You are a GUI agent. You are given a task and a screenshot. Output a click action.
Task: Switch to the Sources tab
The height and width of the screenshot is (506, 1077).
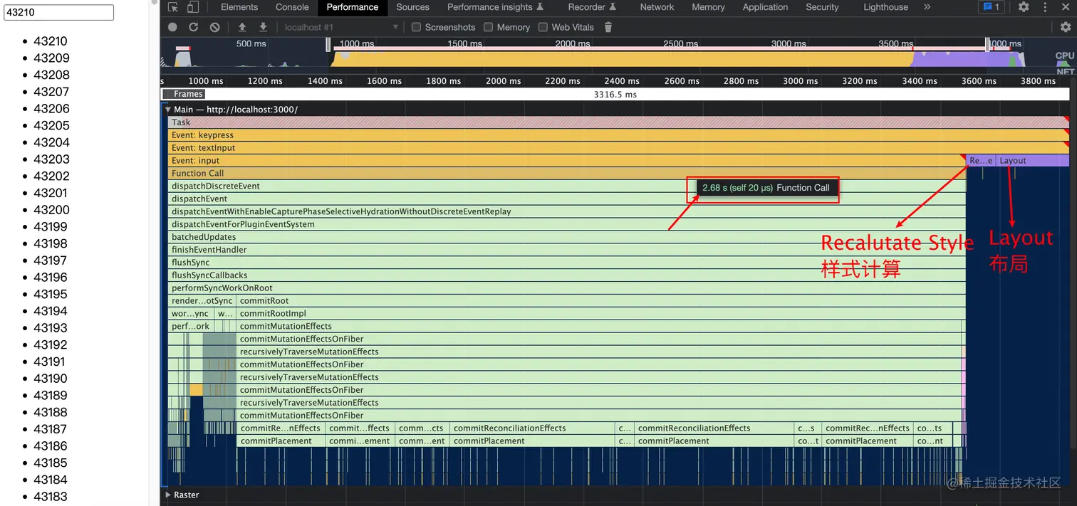click(413, 7)
